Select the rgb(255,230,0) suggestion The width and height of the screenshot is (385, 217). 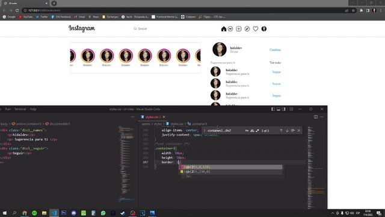click(x=231, y=171)
